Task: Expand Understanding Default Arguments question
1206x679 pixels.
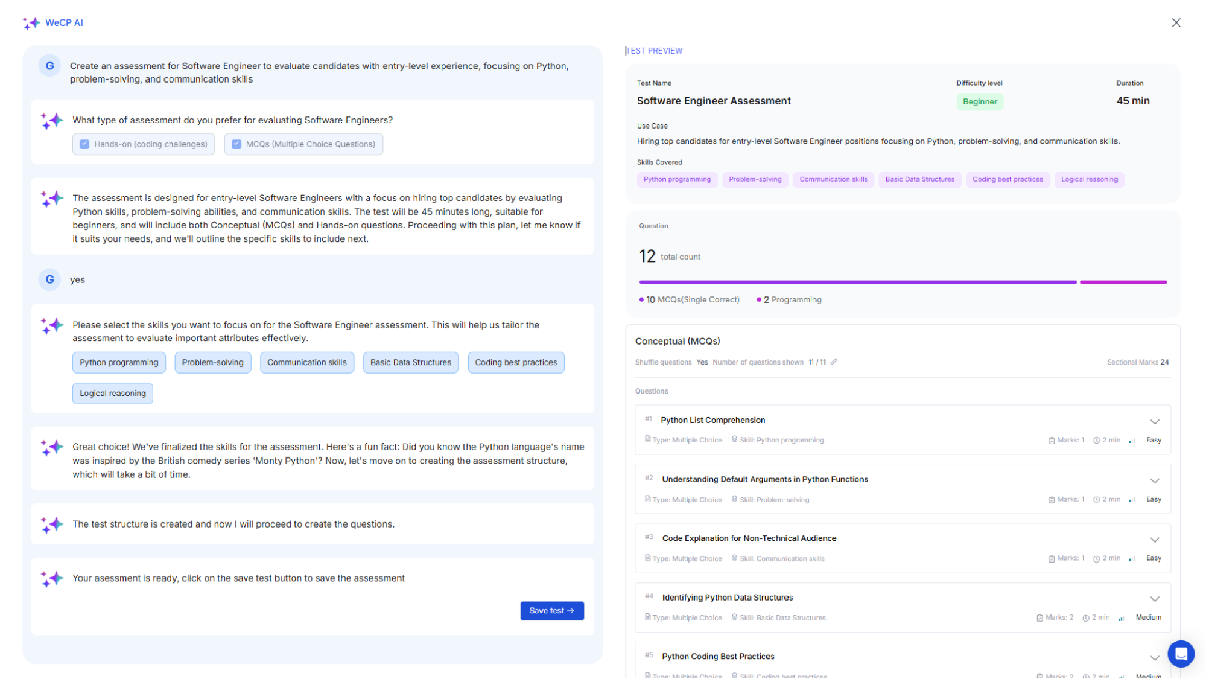Action: [1155, 481]
